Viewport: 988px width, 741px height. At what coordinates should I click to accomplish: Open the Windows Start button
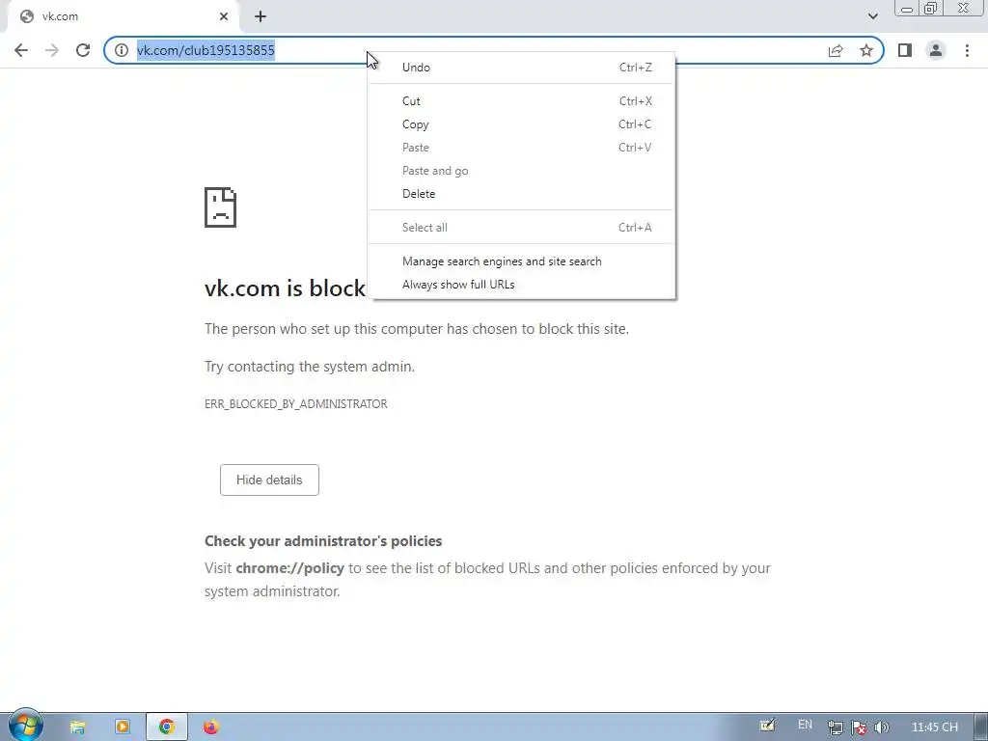point(25,726)
